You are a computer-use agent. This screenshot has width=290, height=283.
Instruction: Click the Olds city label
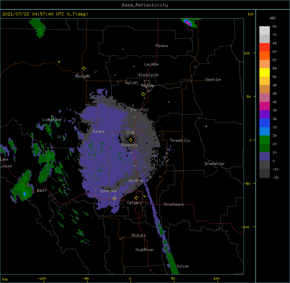pyautogui.click(x=131, y=132)
